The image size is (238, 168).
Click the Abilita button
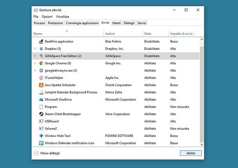(191, 153)
